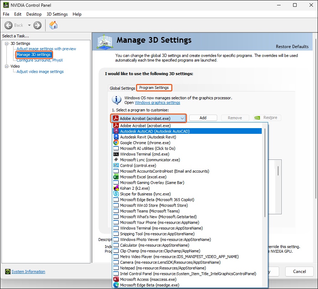Click the NVIDIA Control Panel title bar icon
The width and height of the screenshot is (318, 289).
[x=6, y=5]
